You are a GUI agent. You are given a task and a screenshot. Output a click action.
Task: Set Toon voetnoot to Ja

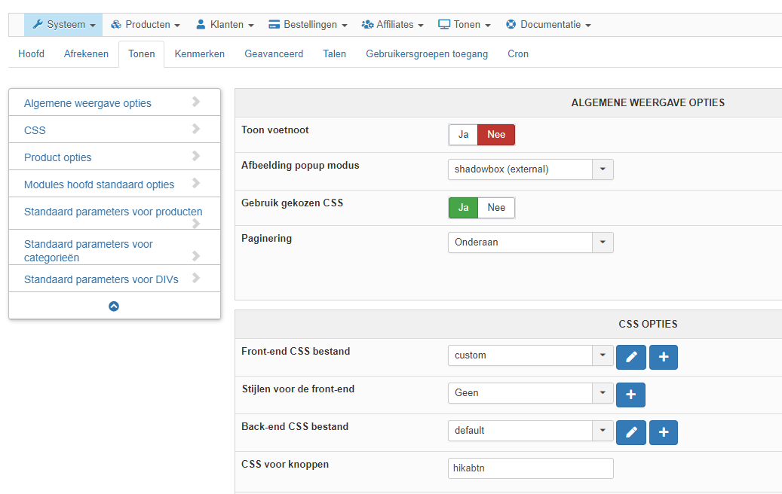pos(463,135)
